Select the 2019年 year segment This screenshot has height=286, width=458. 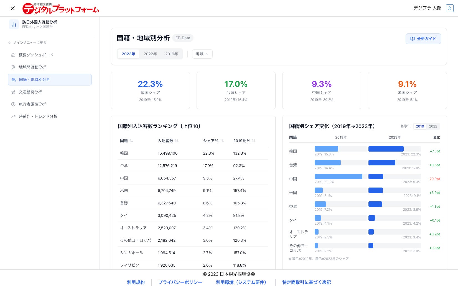171,54
